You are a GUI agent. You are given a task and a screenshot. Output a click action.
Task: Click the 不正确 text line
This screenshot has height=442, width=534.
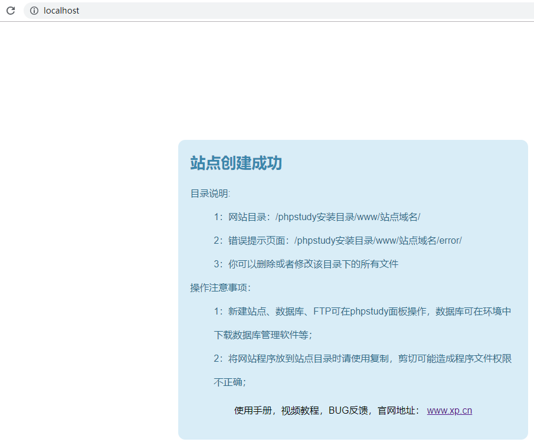[229, 382]
